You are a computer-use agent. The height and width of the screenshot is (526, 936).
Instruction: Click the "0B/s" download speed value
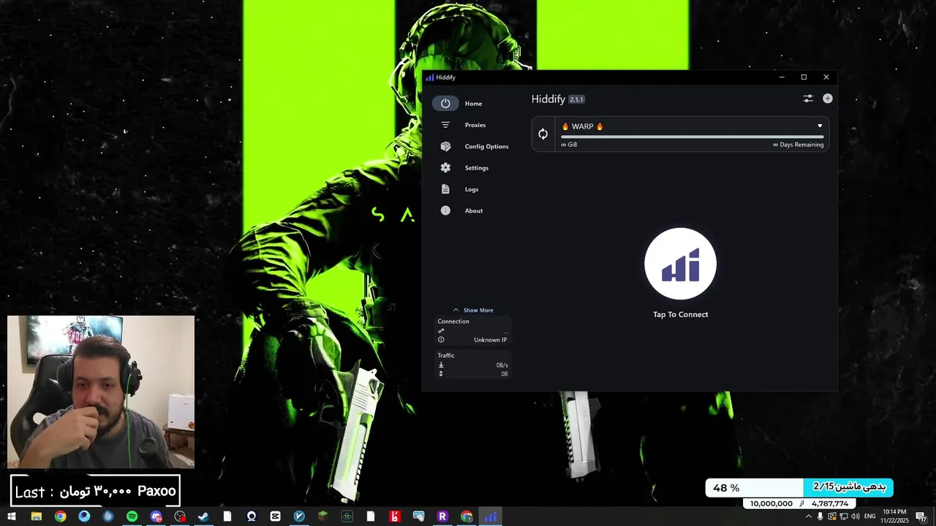tap(502, 365)
